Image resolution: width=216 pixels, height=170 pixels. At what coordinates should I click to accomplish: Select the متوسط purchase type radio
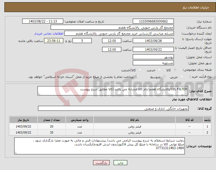[164, 76]
